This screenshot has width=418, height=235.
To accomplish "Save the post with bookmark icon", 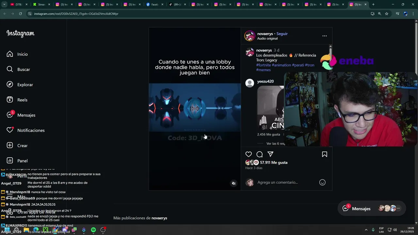I will pos(325,154).
